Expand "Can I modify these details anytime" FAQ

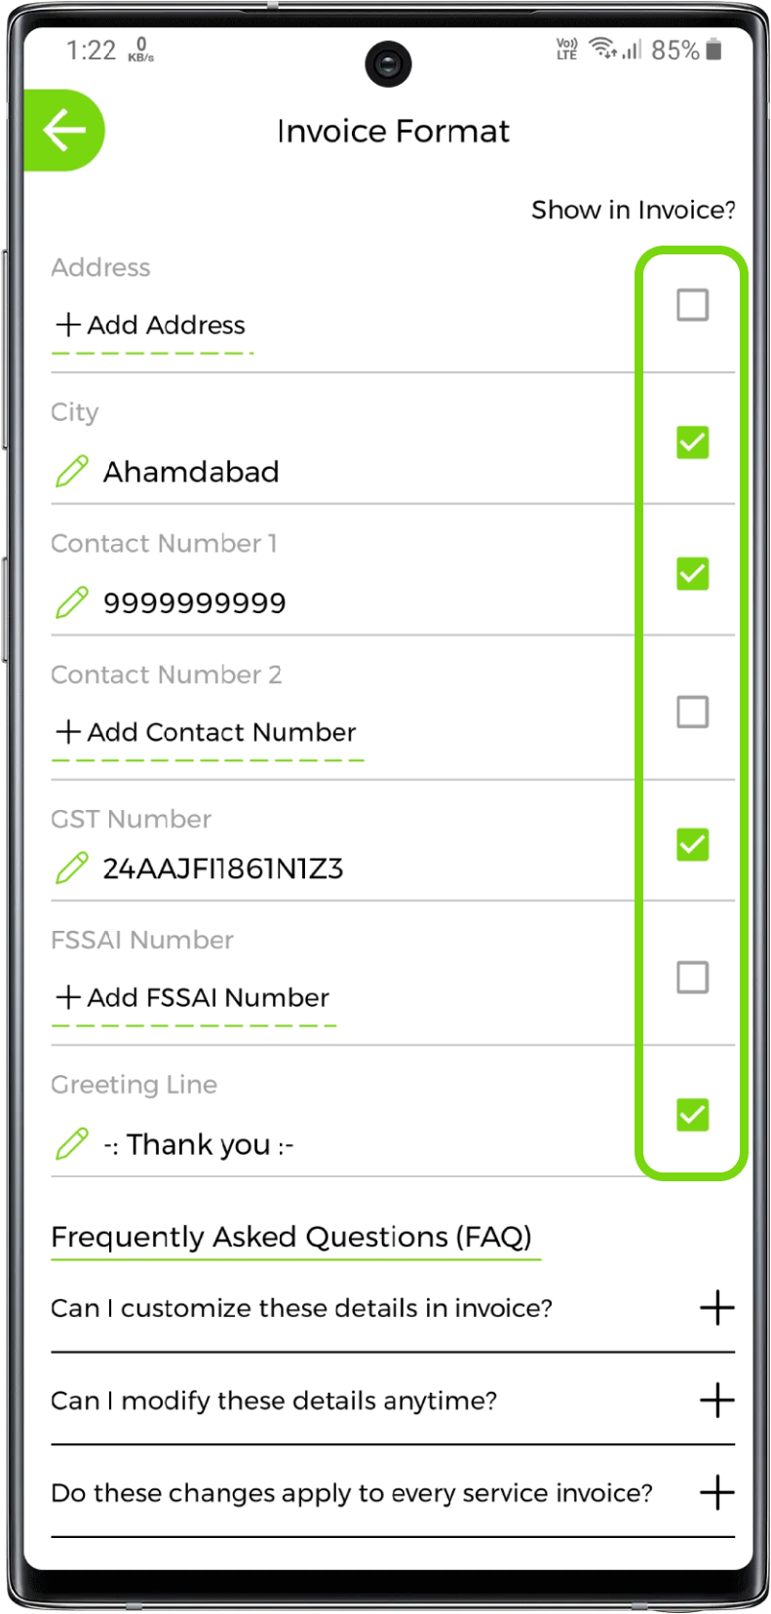pyautogui.click(x=716, y=1401)
